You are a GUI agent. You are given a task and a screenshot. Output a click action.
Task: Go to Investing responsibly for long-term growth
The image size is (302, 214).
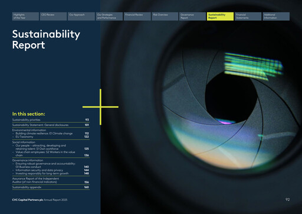coord(51,173)
